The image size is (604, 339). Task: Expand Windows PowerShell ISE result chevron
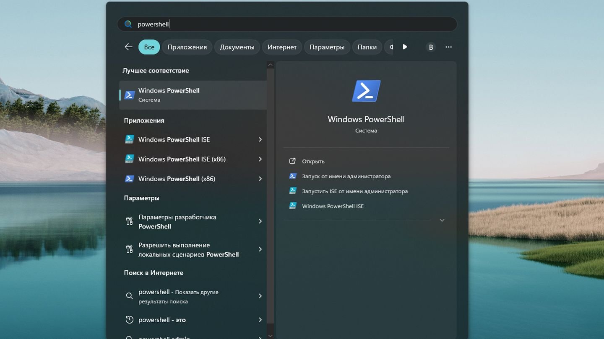coord(260,139)
